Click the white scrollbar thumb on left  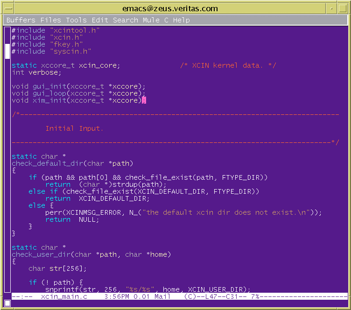pyautogui.click(x=7, y=50)
